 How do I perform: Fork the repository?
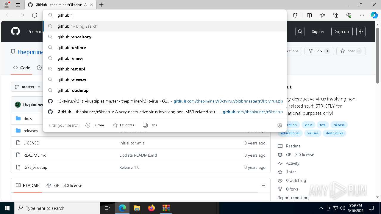(319, 51)
